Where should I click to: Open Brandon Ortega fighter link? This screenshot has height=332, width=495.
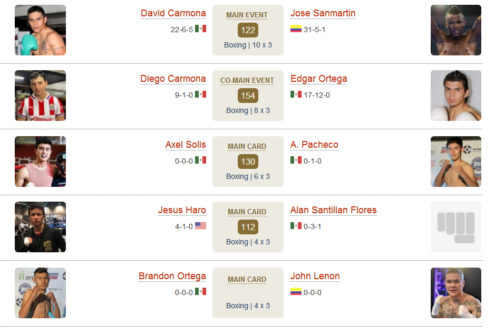tap(172, 276)
